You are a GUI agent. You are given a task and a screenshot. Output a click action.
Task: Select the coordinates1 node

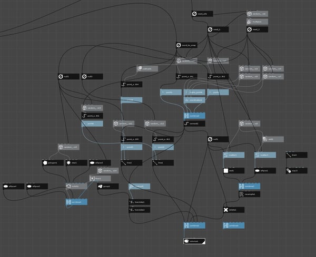194,100
